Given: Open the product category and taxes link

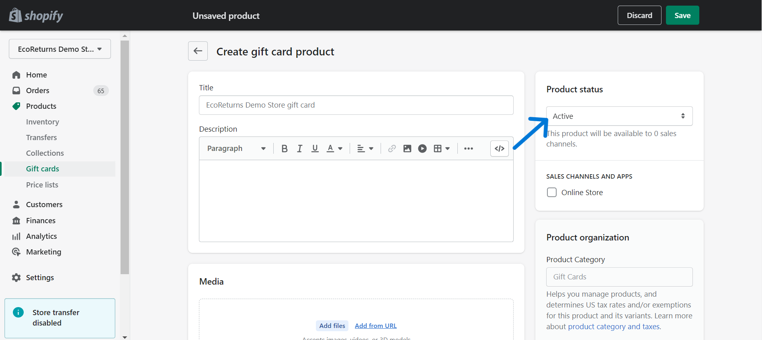Looking at the screenshot, I should [x=614, y=327].
